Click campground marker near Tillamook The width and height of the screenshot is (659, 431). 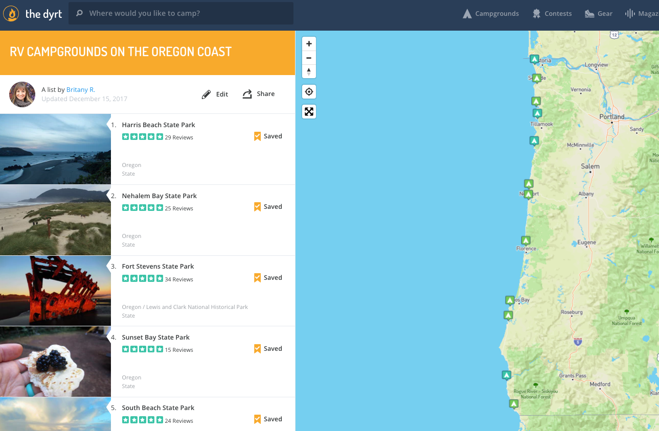tap(537, 113)
